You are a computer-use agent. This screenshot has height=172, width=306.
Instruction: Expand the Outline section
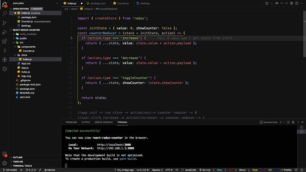tap(18, 157)
